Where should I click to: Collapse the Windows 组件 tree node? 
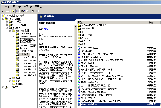(10, 30)
